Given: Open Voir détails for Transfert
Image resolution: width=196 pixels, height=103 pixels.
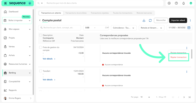Looking at the screenshot, I should tap(49, 79).
